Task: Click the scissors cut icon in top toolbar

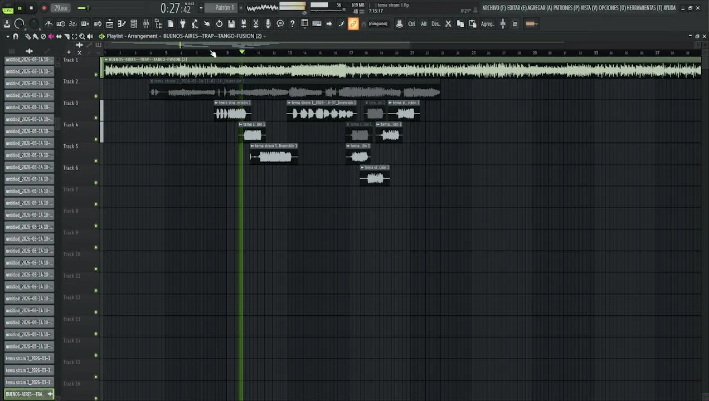Action: [x=448, y=23]
